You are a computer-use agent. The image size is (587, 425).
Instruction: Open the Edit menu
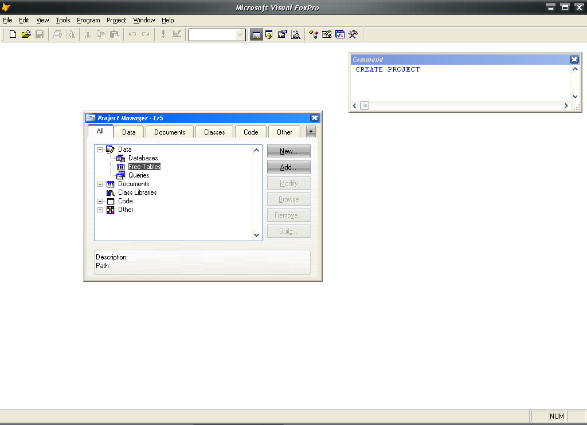point(24,20)
